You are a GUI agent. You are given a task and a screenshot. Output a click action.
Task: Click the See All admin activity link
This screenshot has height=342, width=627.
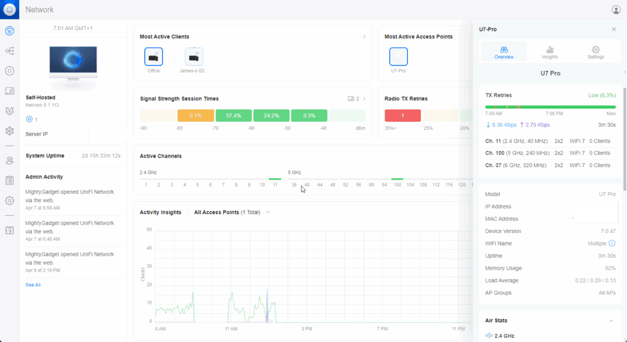point(33,285)
